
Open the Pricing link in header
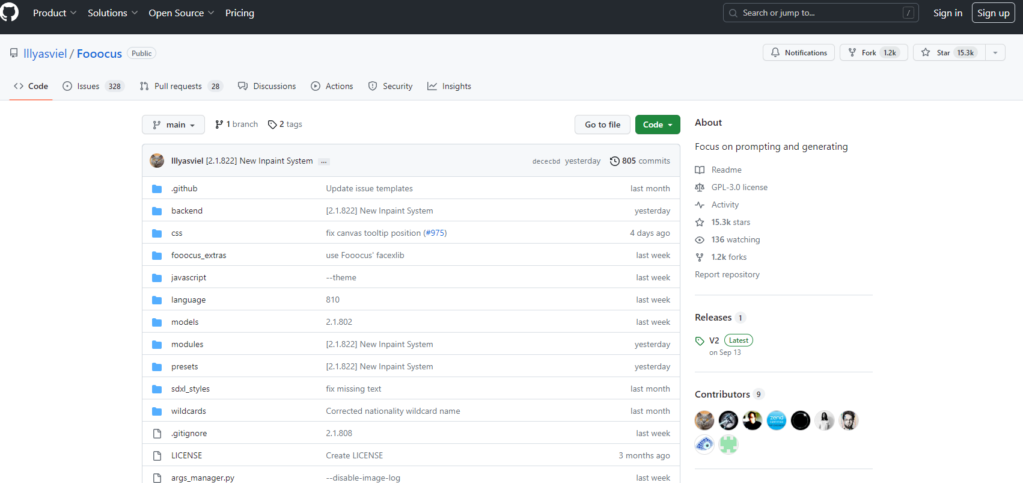pos(240,13)
